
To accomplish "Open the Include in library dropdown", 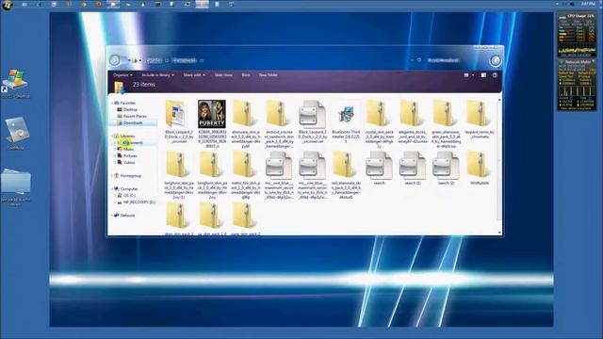I will (157, 75).
